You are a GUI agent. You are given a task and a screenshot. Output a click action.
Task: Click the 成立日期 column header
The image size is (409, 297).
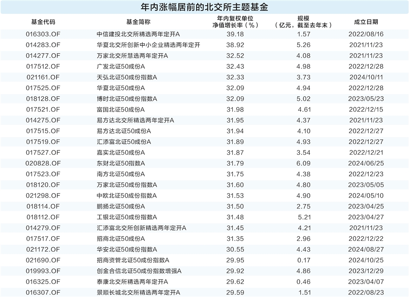(366, 22)
